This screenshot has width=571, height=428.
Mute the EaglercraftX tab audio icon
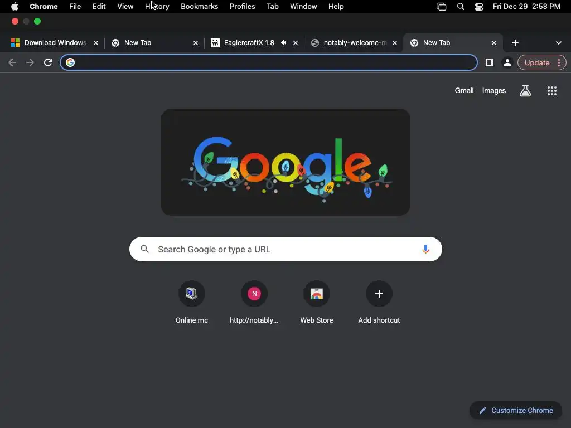point(283,43)
